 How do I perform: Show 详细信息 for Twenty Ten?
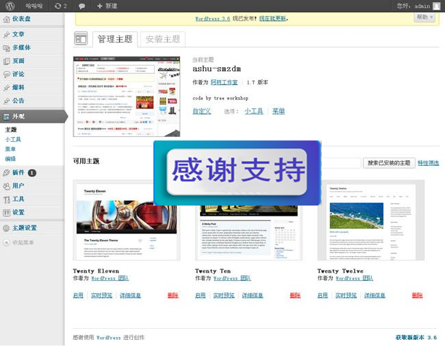click(x=253, y=295)
